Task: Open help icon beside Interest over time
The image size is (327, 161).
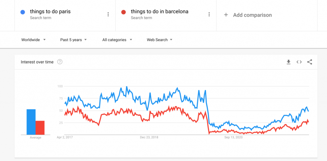Action: [60, 62]
